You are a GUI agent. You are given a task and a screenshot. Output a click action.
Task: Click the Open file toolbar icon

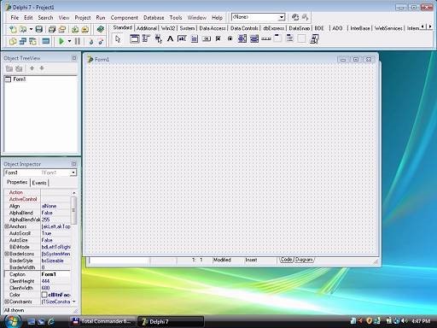(23, 29)
